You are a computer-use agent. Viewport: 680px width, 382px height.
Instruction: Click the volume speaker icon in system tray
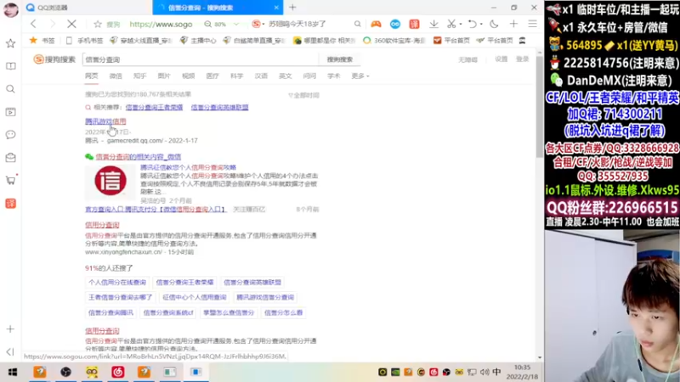[x=484, y=372]
